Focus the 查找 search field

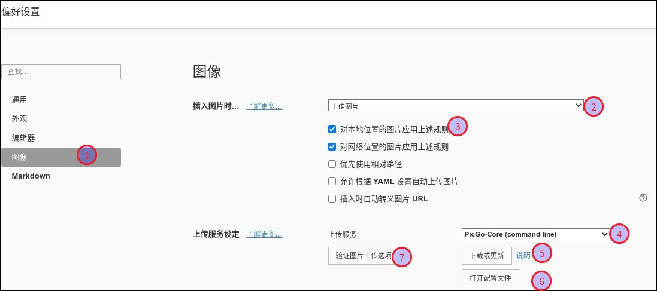click(x=61, y=72)
